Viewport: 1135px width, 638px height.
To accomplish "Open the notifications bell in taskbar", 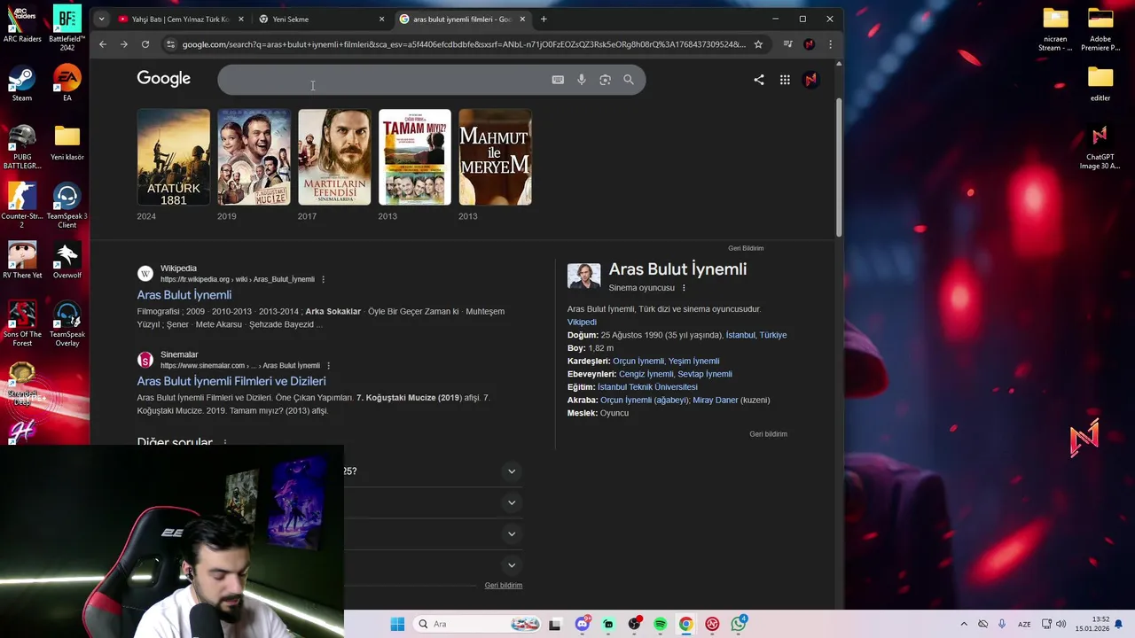I will coord(1119,624).
